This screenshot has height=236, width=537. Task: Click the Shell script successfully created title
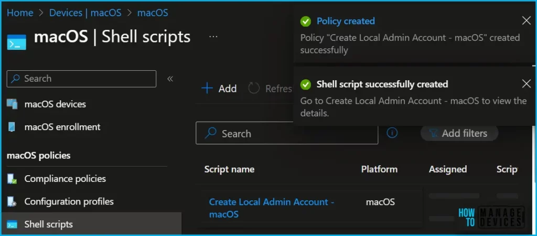382,84
